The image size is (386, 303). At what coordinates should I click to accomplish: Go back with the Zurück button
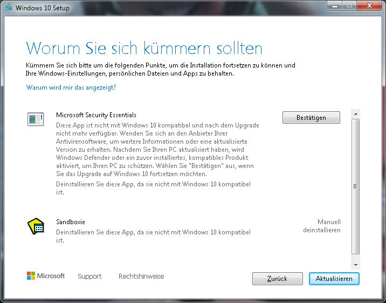(278, 279)
